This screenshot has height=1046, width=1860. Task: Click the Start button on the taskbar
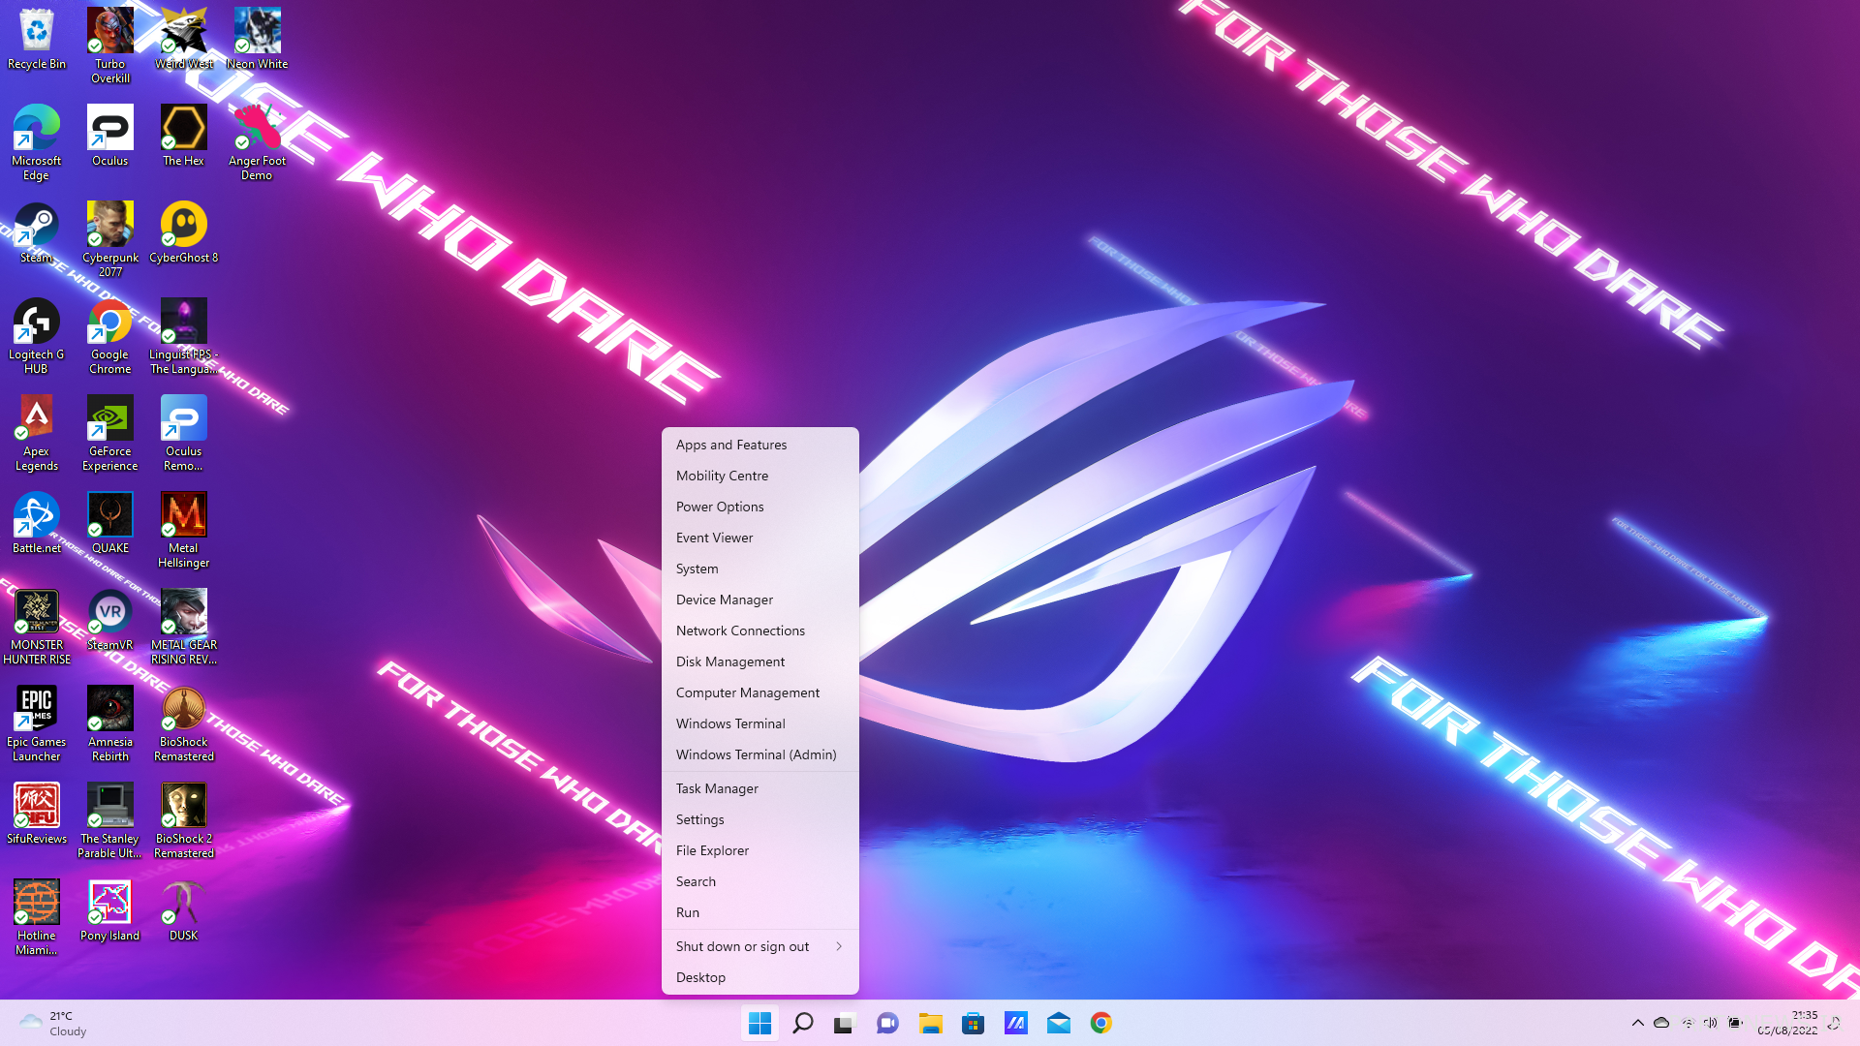click(x=759, y=1023)
